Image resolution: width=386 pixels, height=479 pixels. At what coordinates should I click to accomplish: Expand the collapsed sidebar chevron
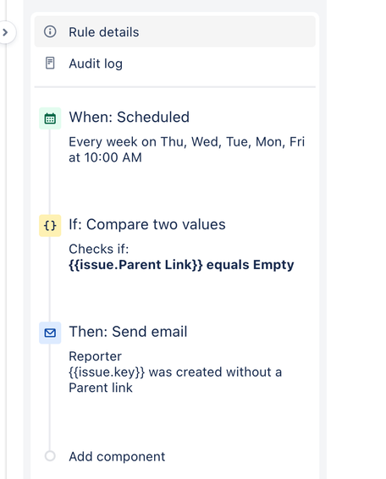tap(5, 32)
